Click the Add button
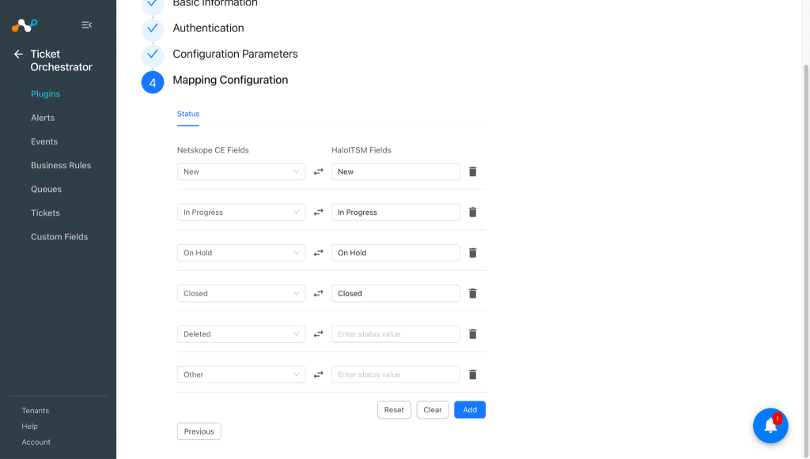This screenshot has height=459, width=810. coord(470,410)
